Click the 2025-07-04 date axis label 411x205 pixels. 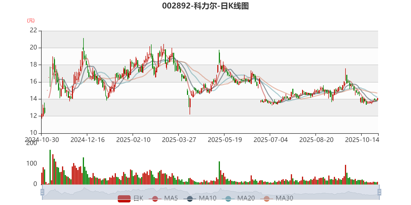[x=270, y=140]
